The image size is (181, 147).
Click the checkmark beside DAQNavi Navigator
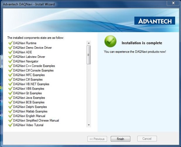[10, 61]
